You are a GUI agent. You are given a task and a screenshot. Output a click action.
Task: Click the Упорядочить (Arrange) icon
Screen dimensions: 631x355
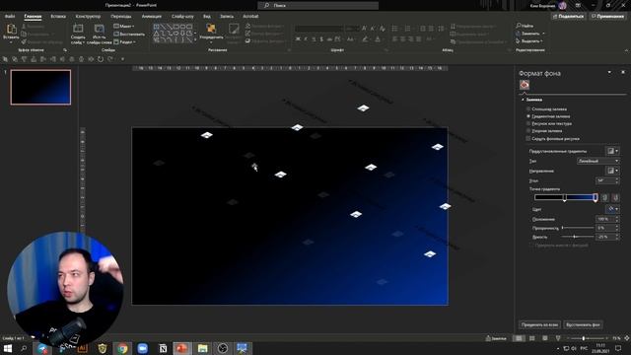click(211, 29)
